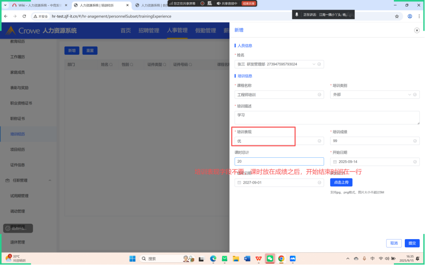425x265 pixels.
Task: Click the 培训描述 textarea containing 学习
Action: pyautogui.click(x=327, y=118)
